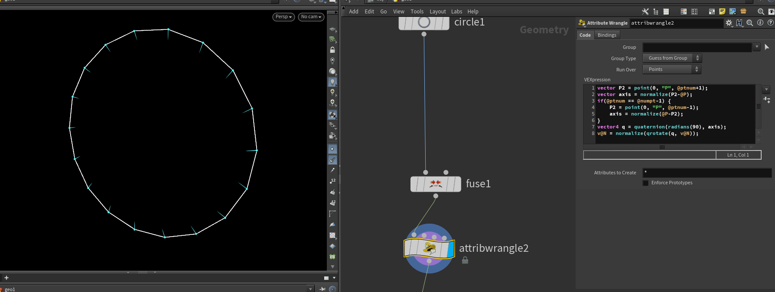Click the node shape palette icon
The width and height of the screenshot is (775, 292).
694,12
